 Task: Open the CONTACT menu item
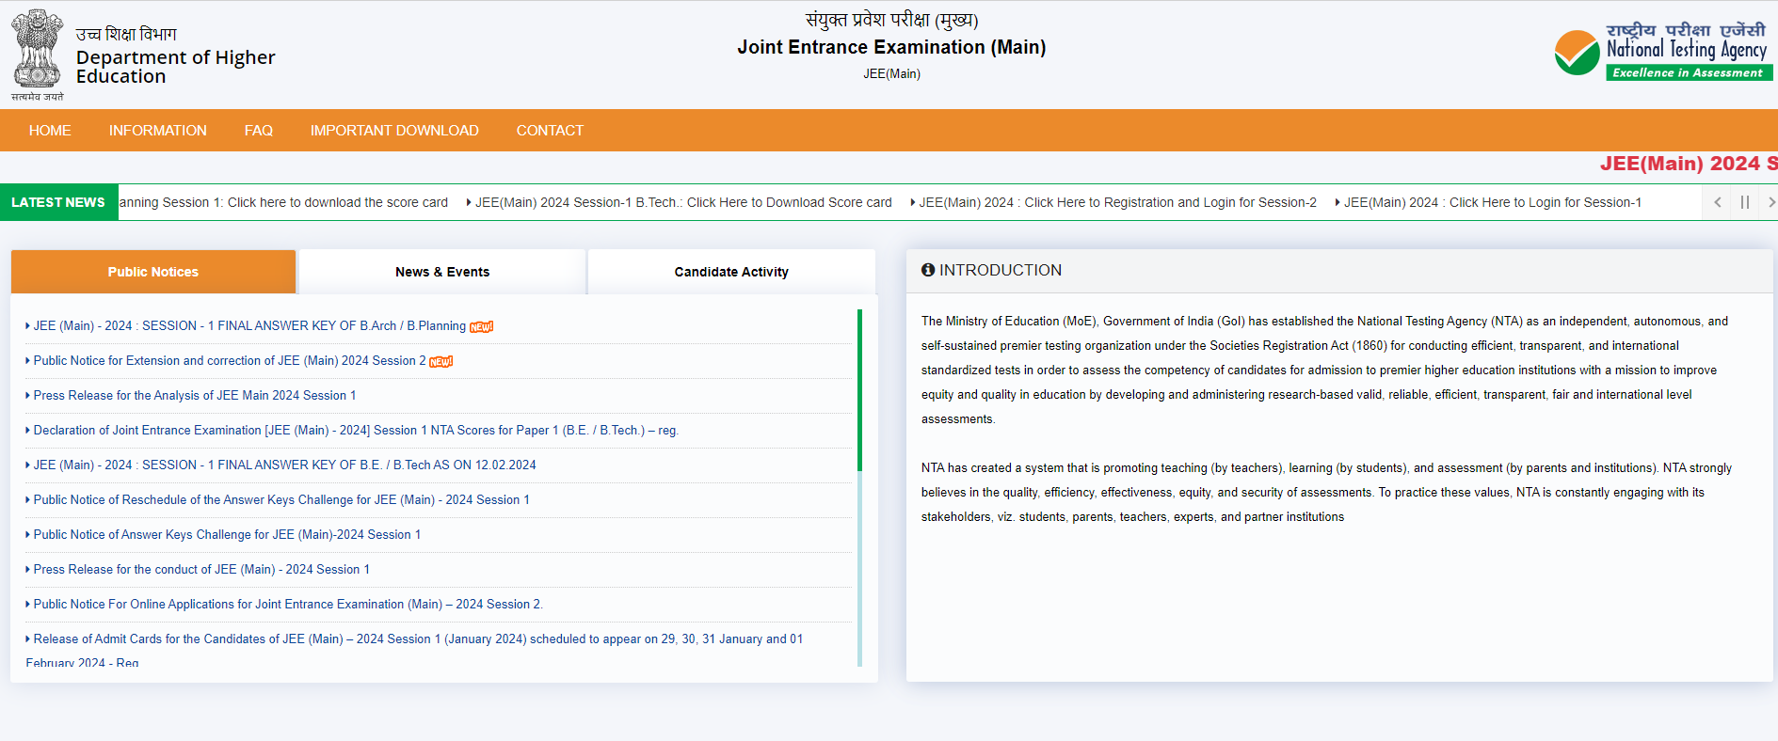(550, 131)
